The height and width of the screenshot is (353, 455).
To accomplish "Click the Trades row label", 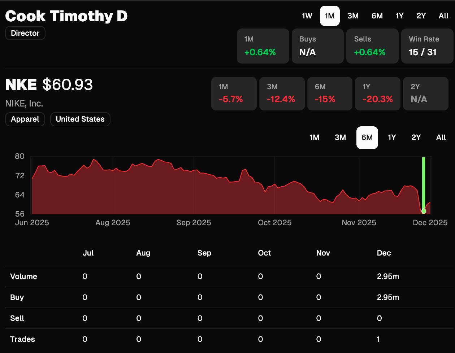I will click(22, 339).
